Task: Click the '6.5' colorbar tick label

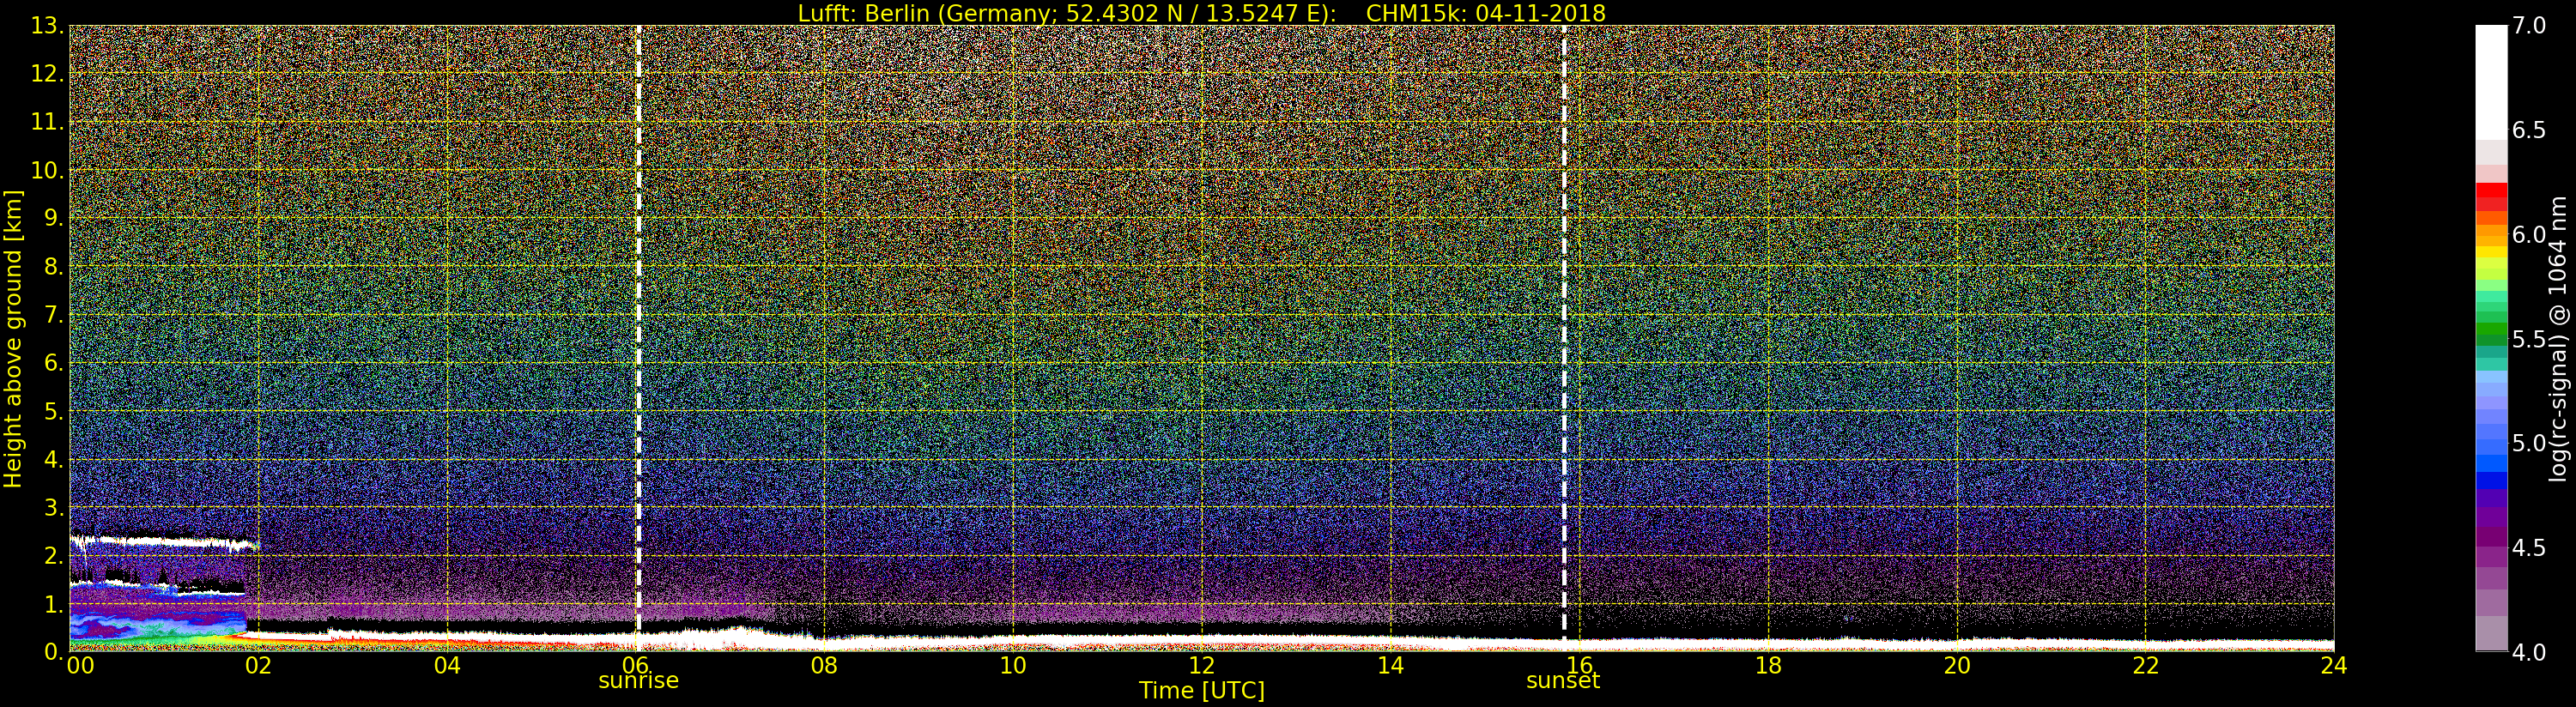Action: pos(2530,131)
